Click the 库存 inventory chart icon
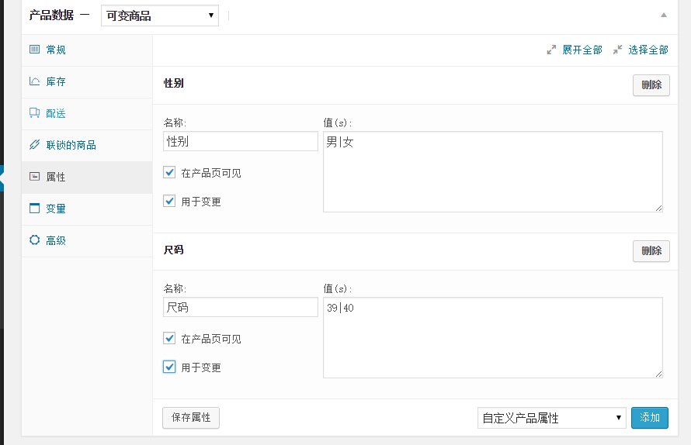This screenshot has height=445, width=691. tap(34, 81)
